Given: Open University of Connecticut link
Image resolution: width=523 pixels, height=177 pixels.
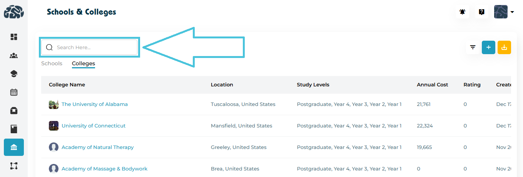Looking at the screenshot, I should pos(94,126).
